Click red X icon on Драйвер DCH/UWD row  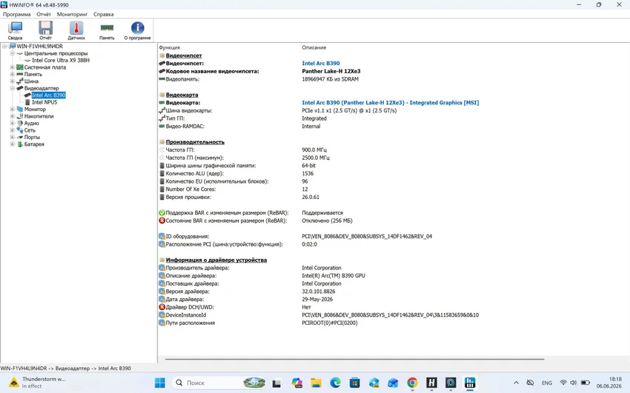point(162,307)
